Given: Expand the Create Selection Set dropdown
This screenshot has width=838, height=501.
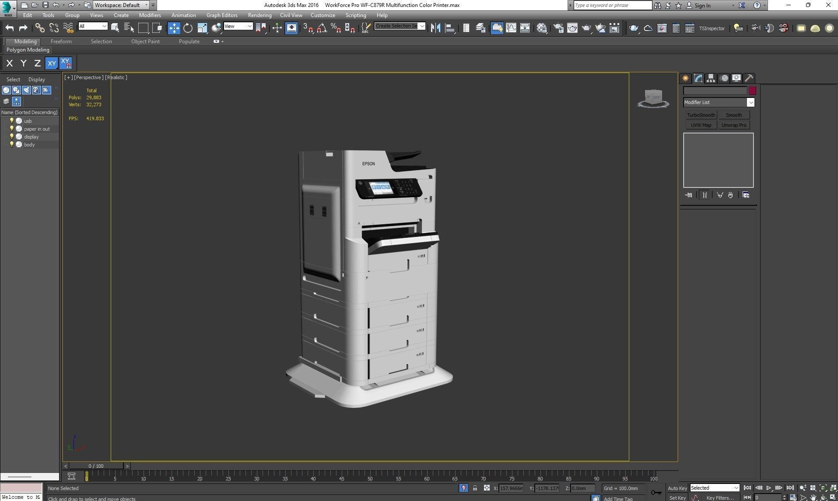Looking at the screenshot, I should (422, 26).
